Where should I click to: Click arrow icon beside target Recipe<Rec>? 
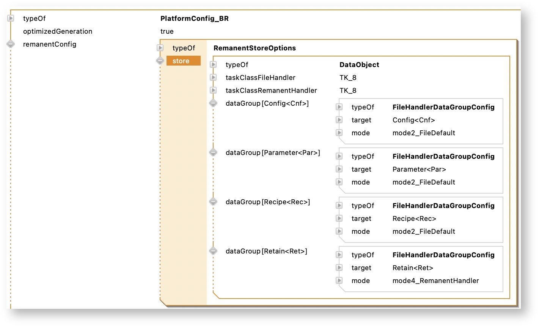click(339, 219)
